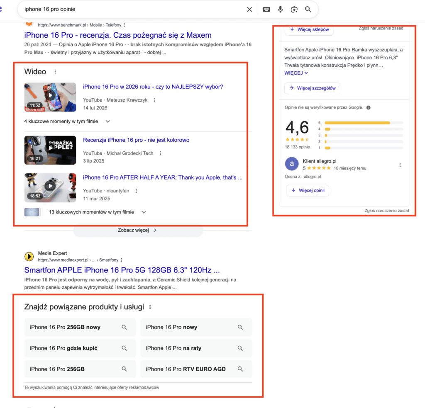Screen dimensions: 425x408
Task: Click search icon in iPhone 16 Pro 256GB nowy chip
Action: point(124,327)
